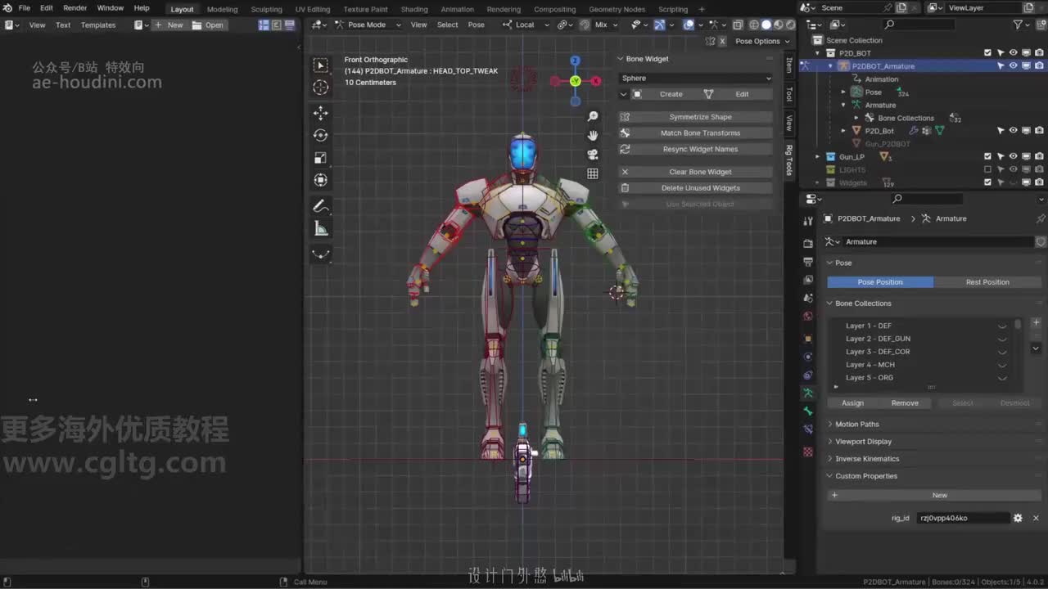1048x589 pixels.
Task: Select the Breakdowner pose tool
Action: tap(321, 254)
